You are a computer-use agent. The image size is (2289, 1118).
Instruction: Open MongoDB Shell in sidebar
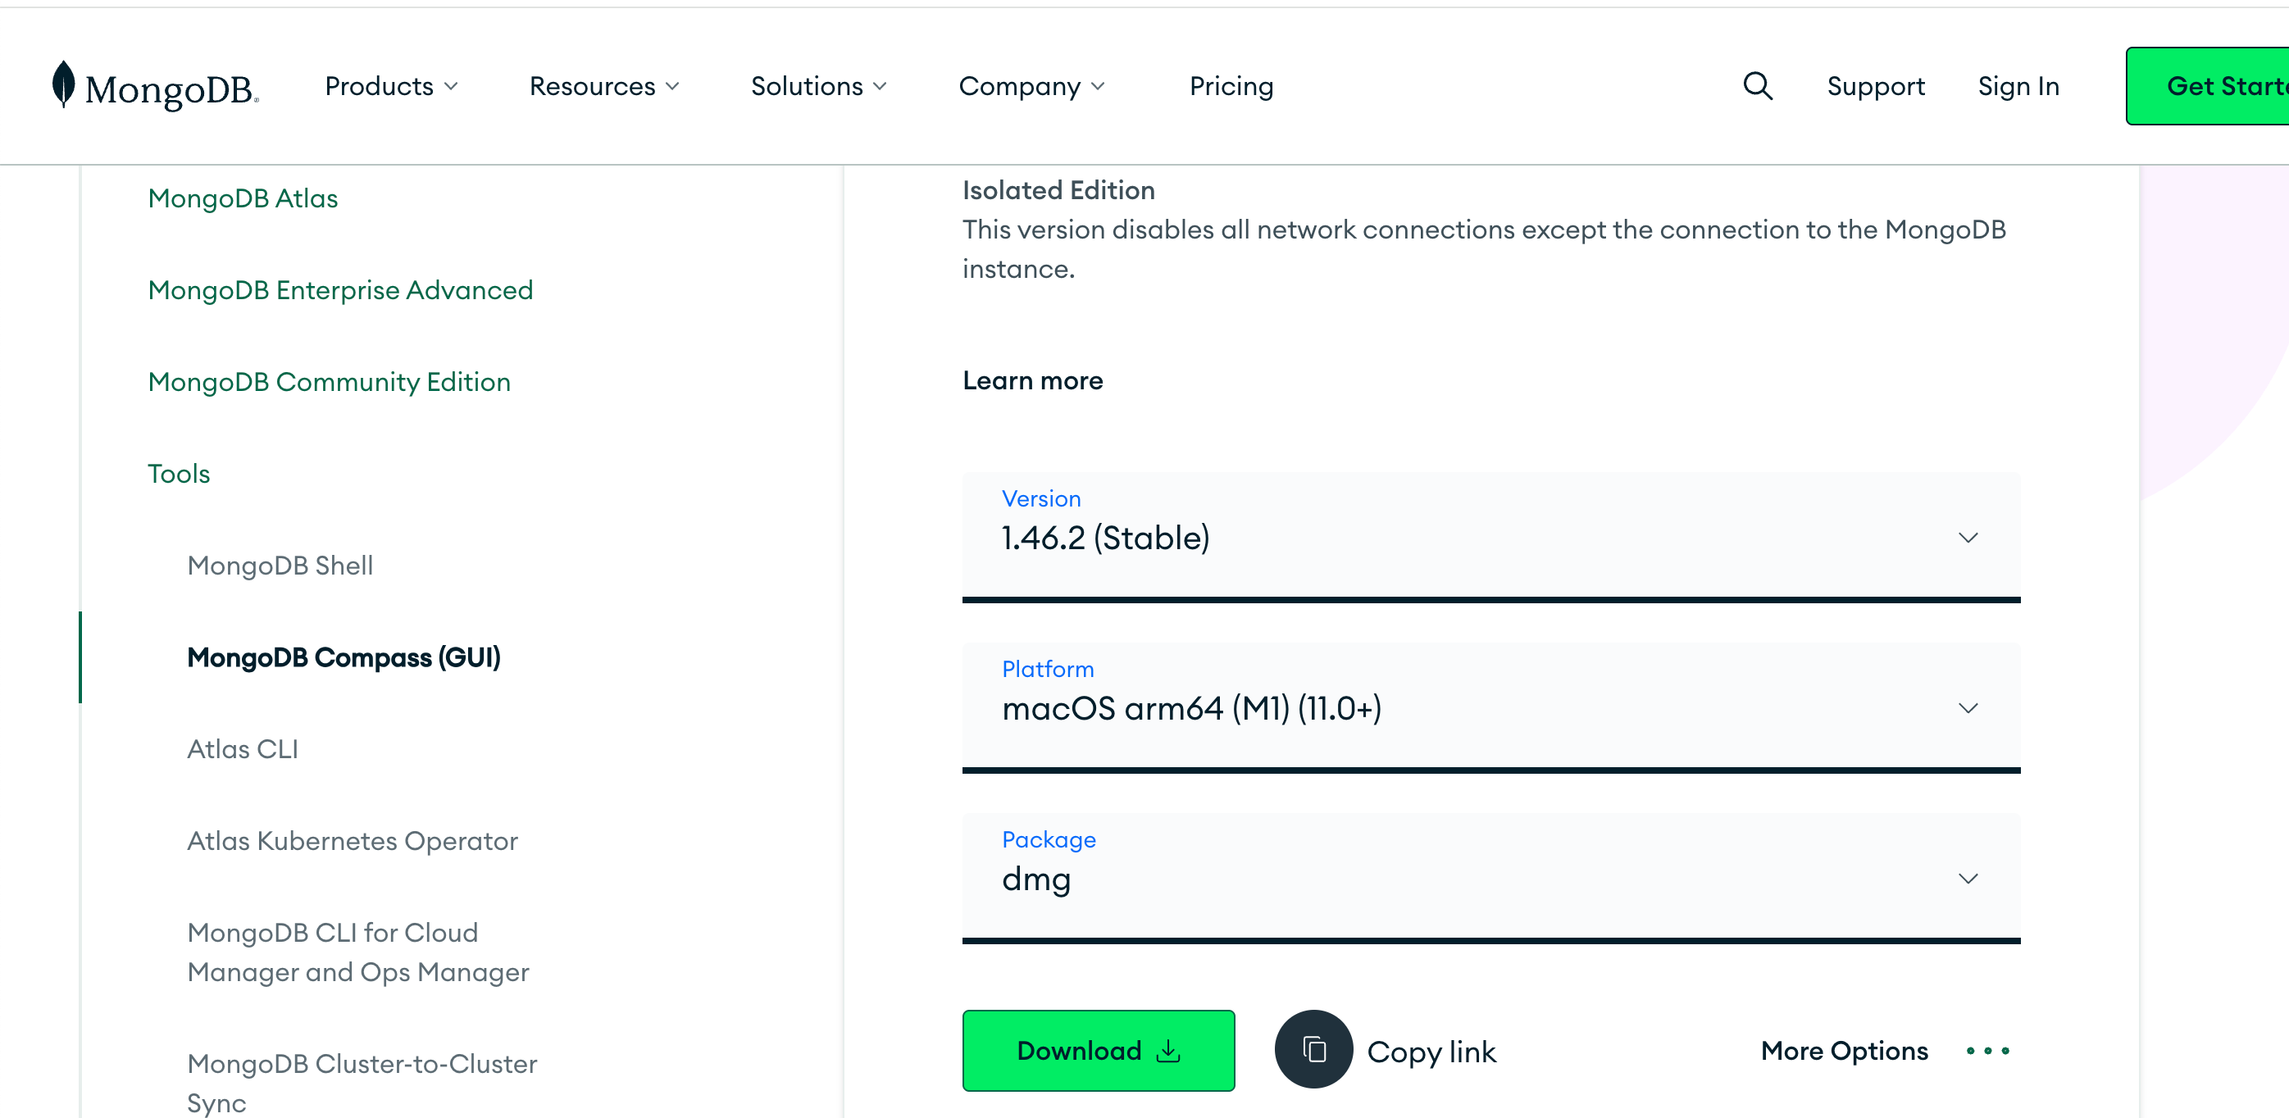(x=280, y=566)
